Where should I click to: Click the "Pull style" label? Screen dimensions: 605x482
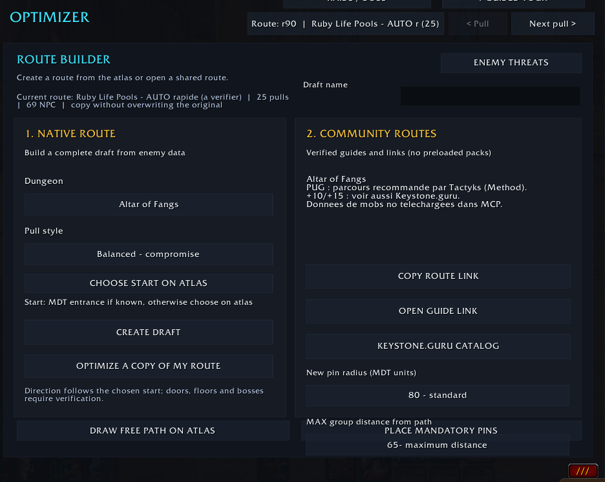[x=43, y=230]
